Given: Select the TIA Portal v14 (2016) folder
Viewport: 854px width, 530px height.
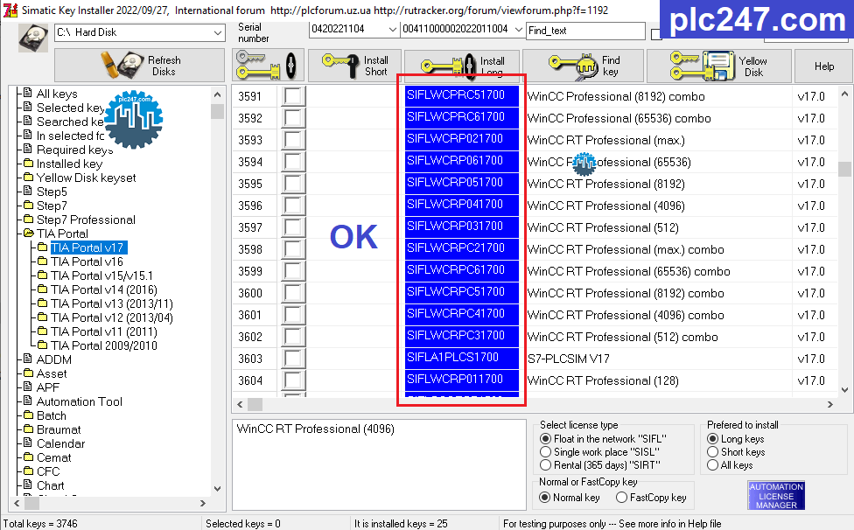Looking at the screenshot, I should tap(104, 289).
